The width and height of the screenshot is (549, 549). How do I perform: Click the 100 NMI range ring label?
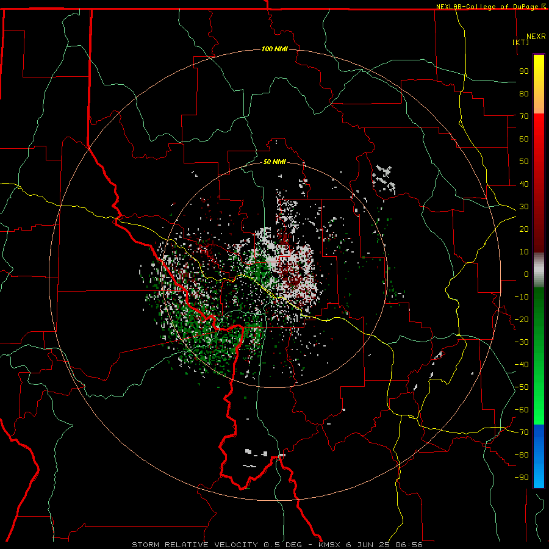(x=274, y=49)
